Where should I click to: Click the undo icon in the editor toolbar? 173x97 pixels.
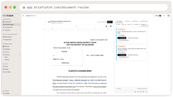[47, 26]
